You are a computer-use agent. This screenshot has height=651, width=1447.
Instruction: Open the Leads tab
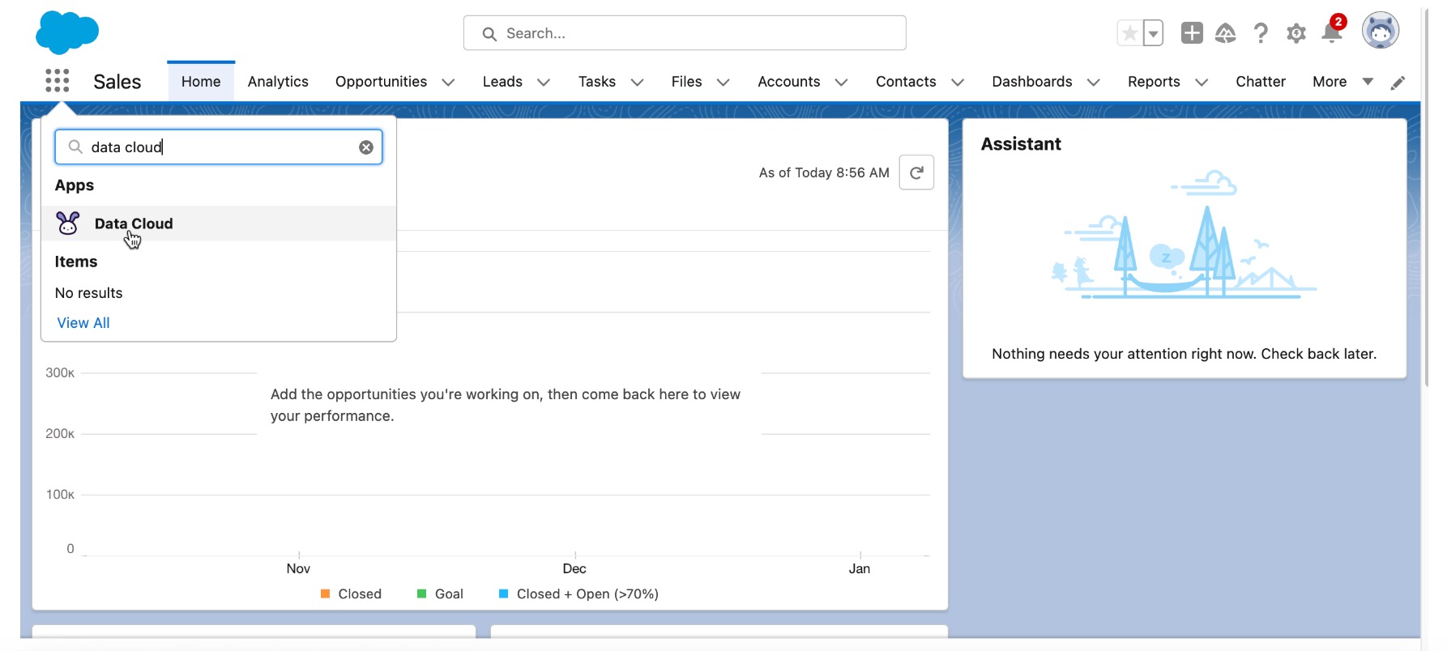coord(502,82)
